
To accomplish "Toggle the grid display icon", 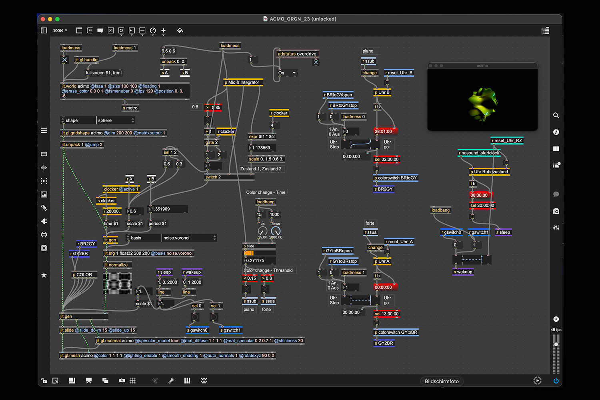I will click(133, 381).
